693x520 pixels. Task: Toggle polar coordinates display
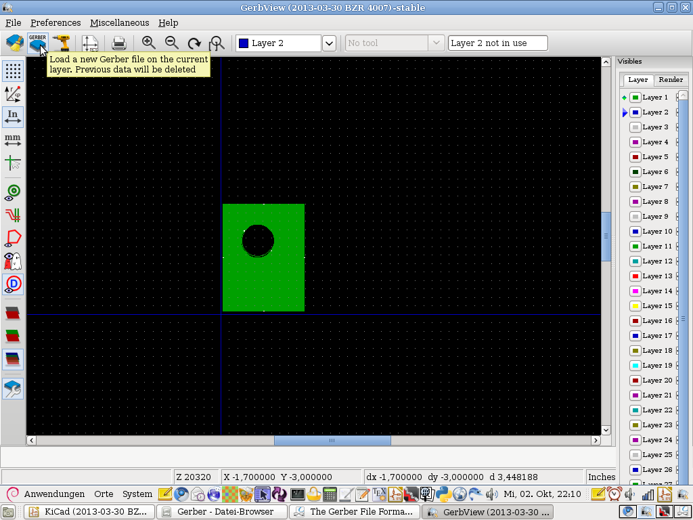(13, 94)
